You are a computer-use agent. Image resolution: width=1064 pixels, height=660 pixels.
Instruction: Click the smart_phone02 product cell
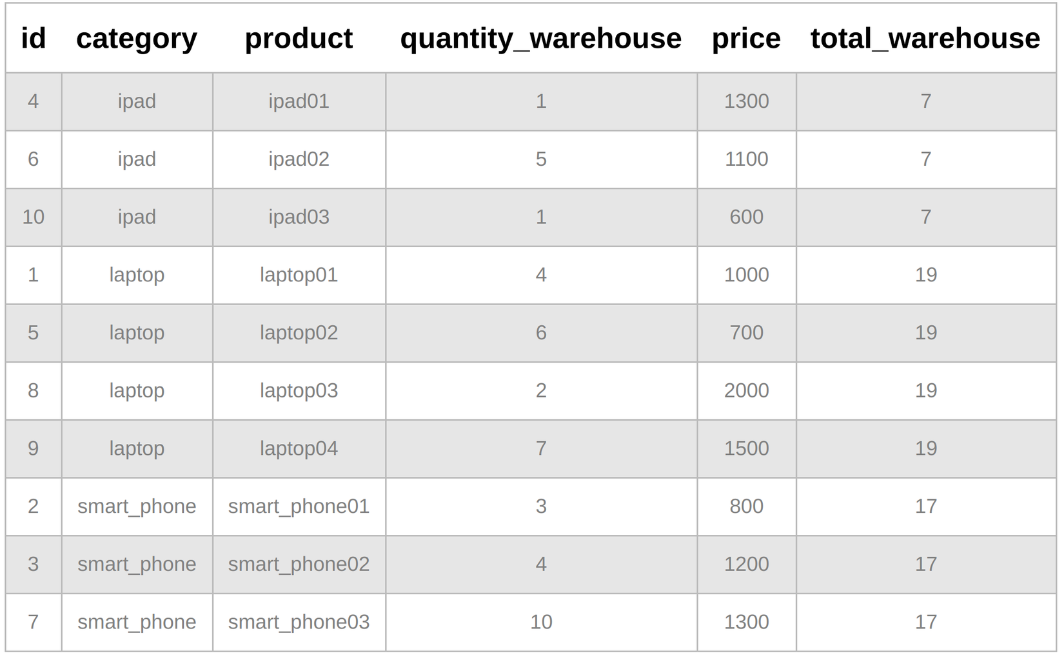299,564
